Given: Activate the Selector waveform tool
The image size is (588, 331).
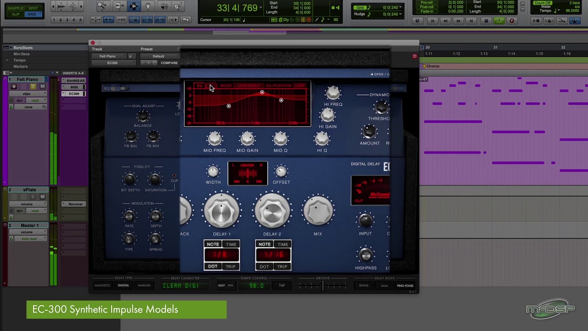Looking at the screenshot, I should coord(134,6).
